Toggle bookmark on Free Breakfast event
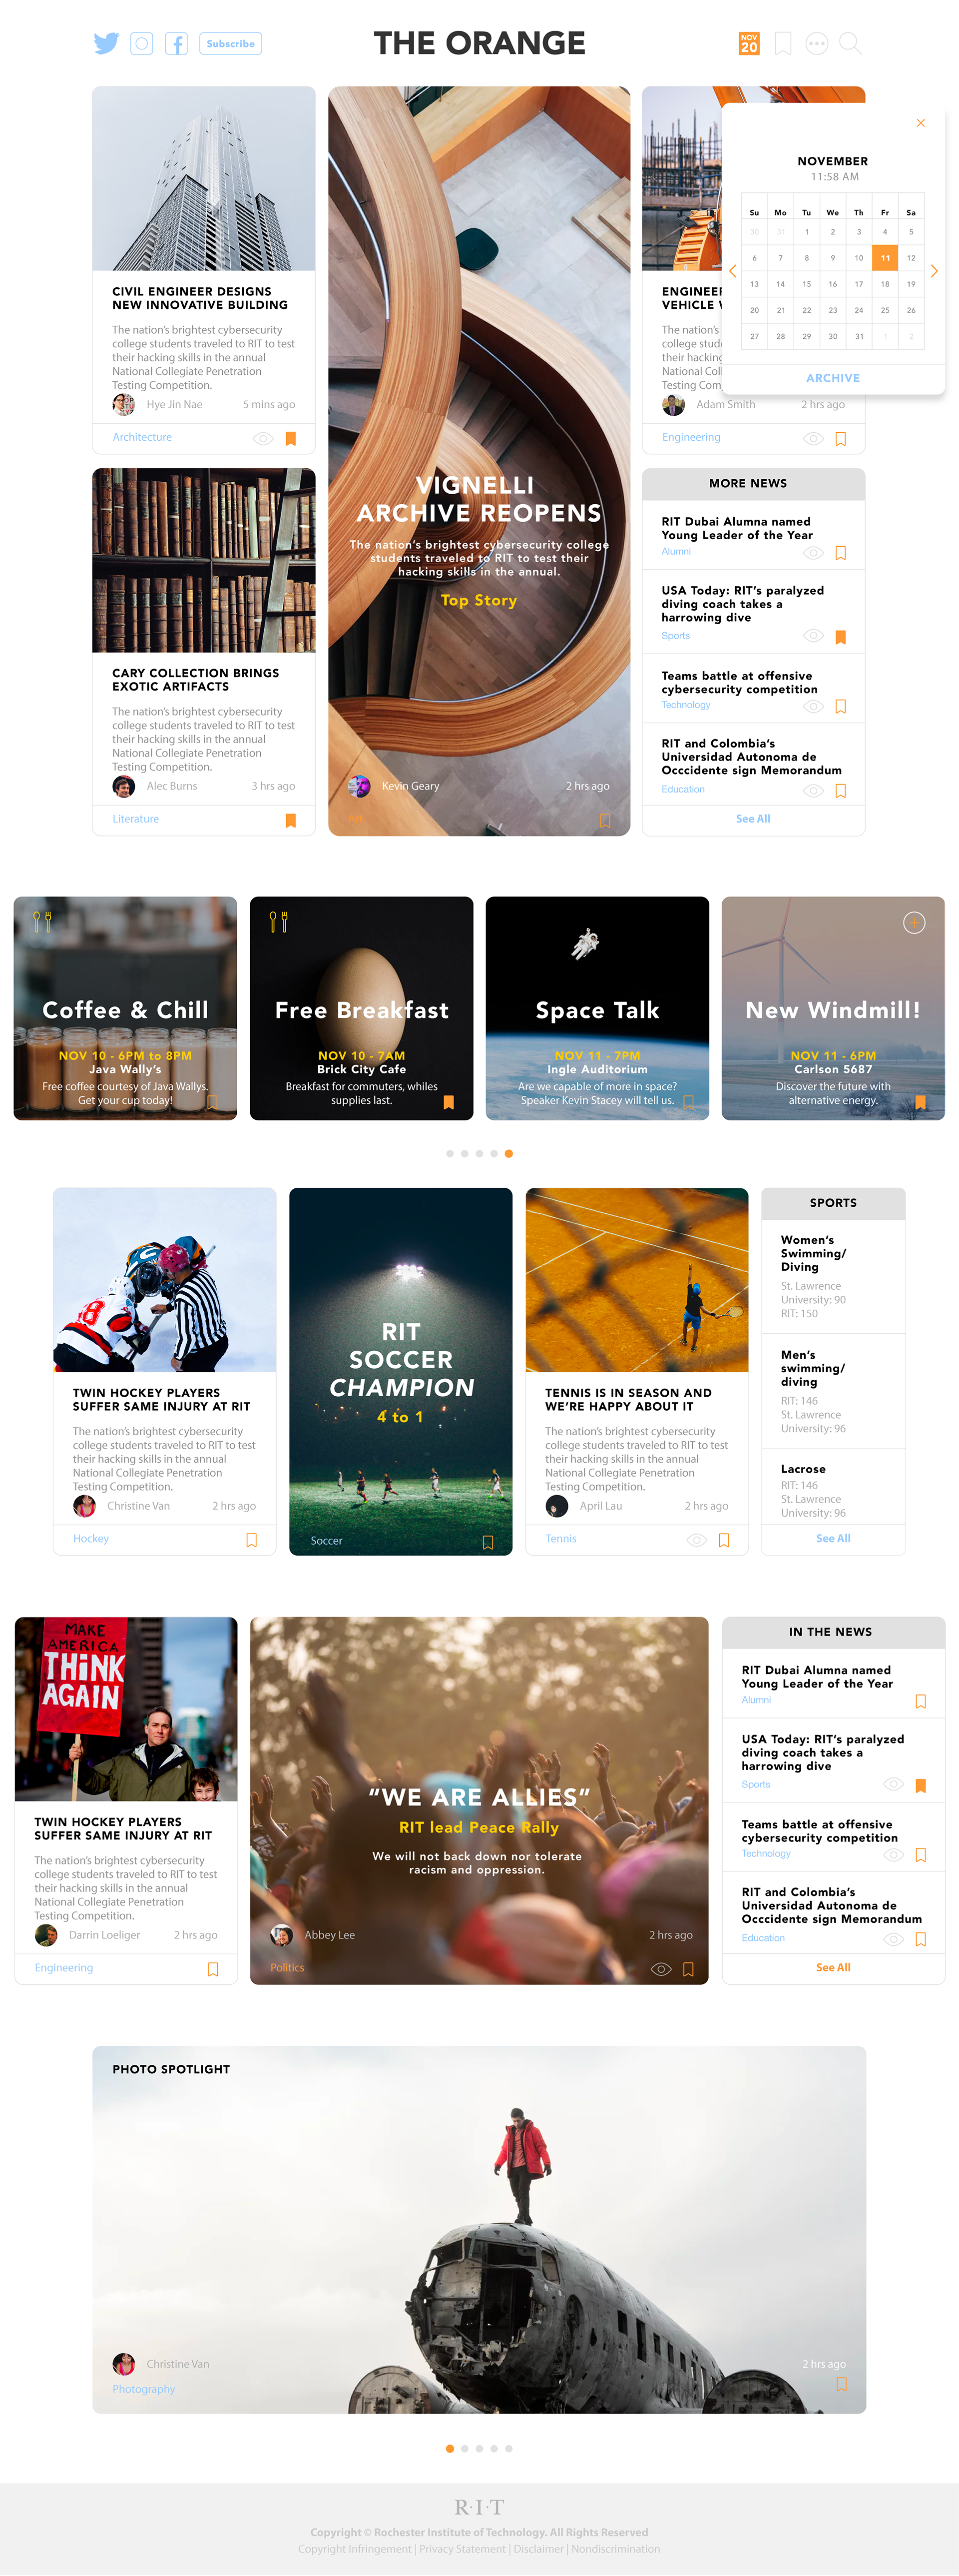 (x=449, y=1102)
